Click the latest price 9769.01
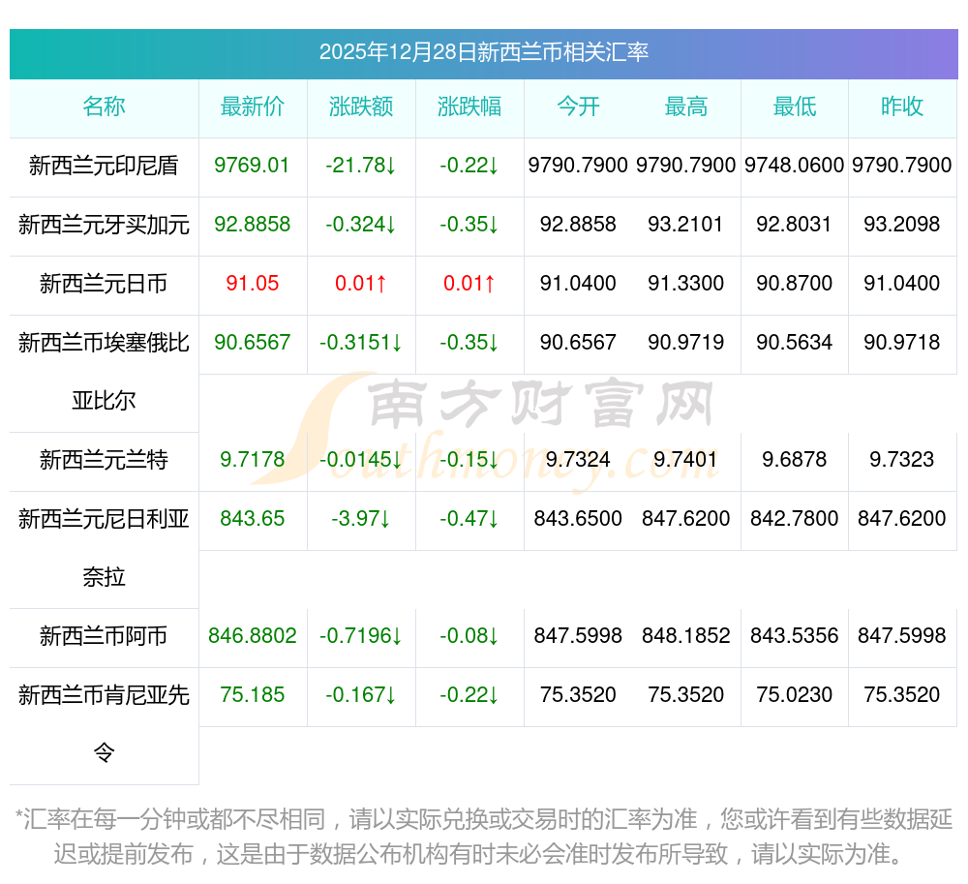Screen dimensions: 968x884 (x=253, y=166)
